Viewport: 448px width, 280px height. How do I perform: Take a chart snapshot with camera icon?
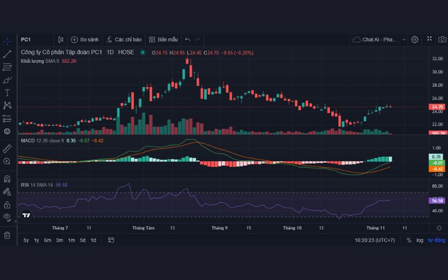click(x=443, y=39)
